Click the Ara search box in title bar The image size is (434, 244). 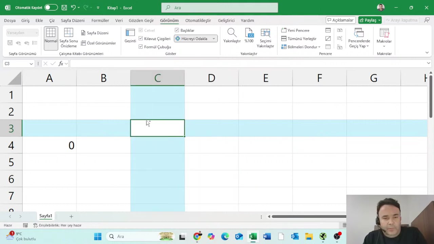pyautogui.click(x=220, y=7)
